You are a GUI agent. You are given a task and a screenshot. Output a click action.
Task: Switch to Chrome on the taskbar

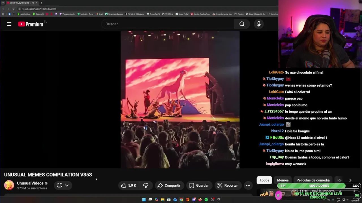pos(181,200)
